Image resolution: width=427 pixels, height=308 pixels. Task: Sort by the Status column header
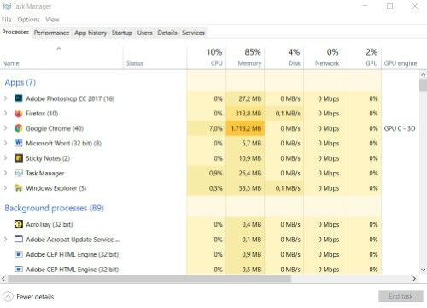pyautogui.click(x=155, y=58)
